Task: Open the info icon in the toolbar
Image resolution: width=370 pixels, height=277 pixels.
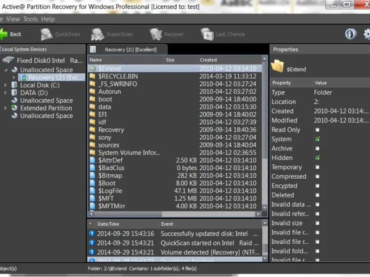Action: pos(351,34)
